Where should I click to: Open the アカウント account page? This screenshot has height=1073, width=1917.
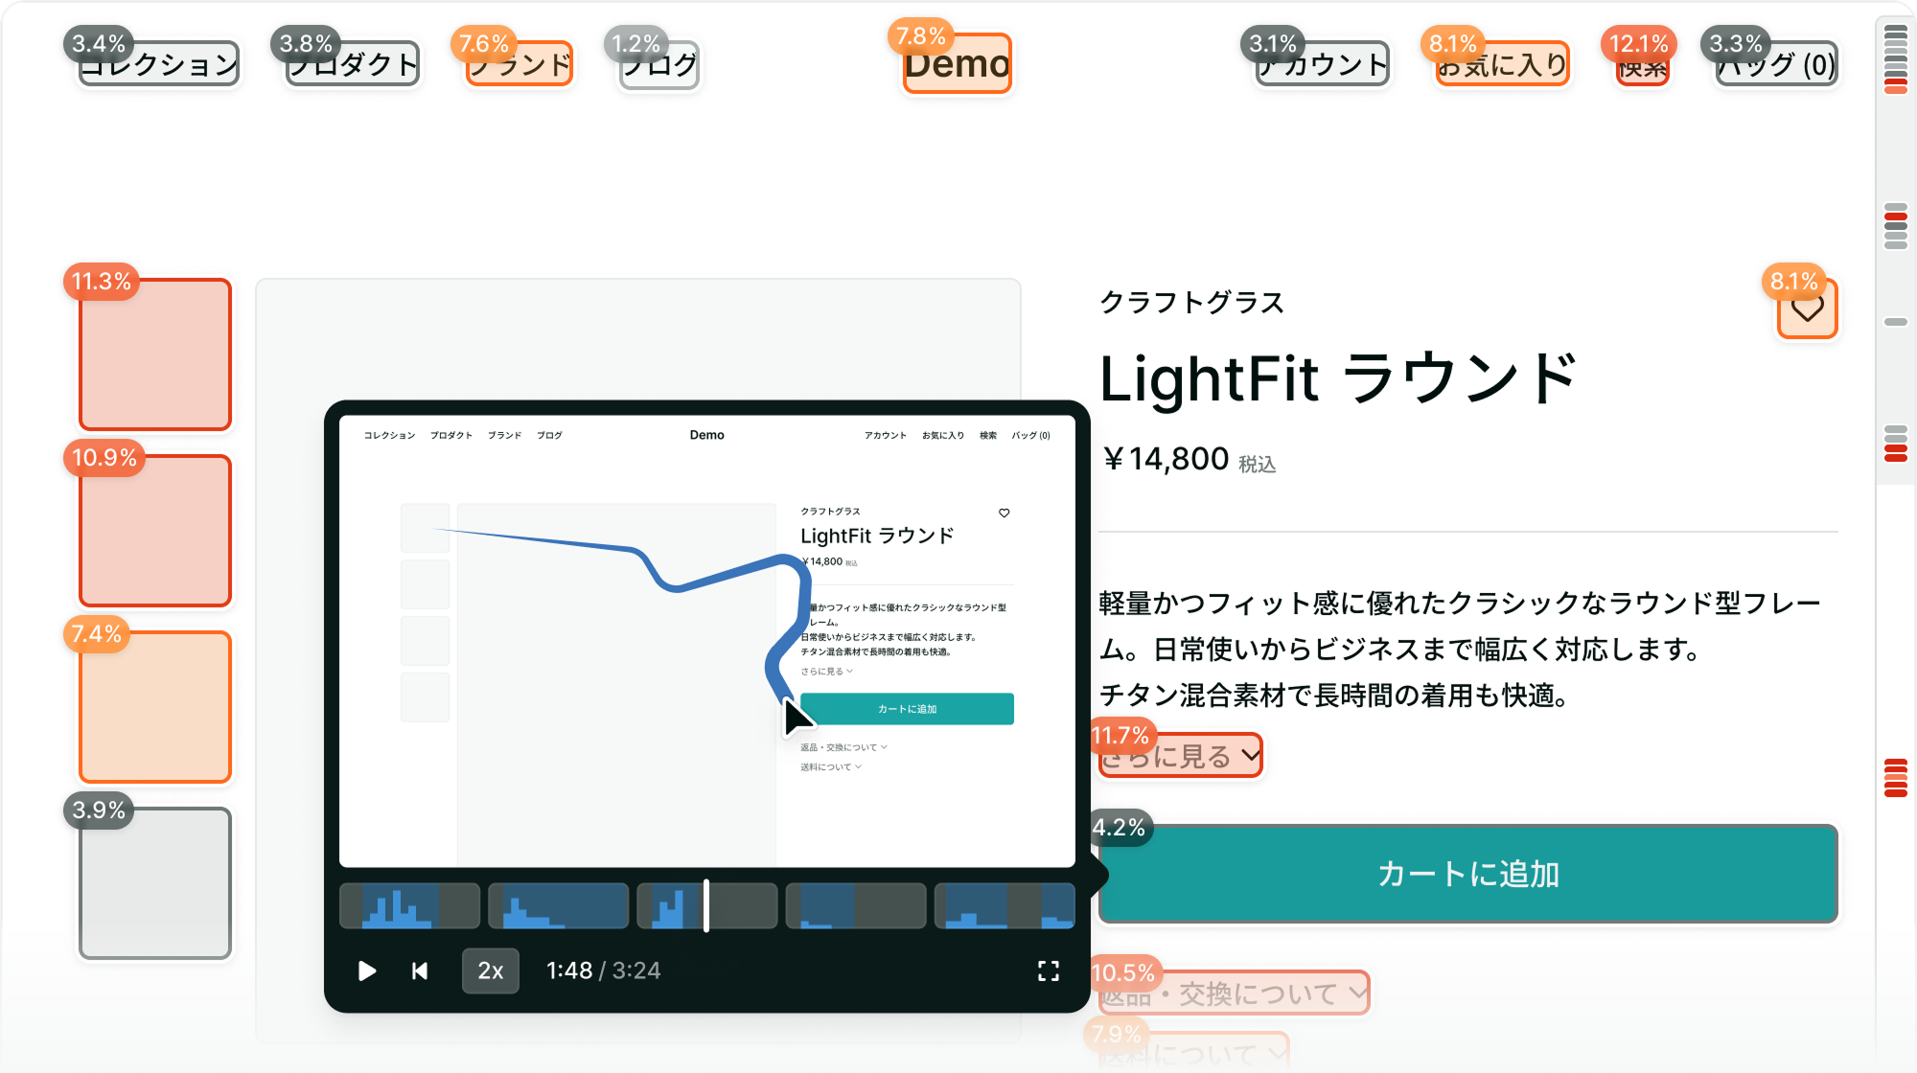pyautogui.click(x=1321, y=65)
